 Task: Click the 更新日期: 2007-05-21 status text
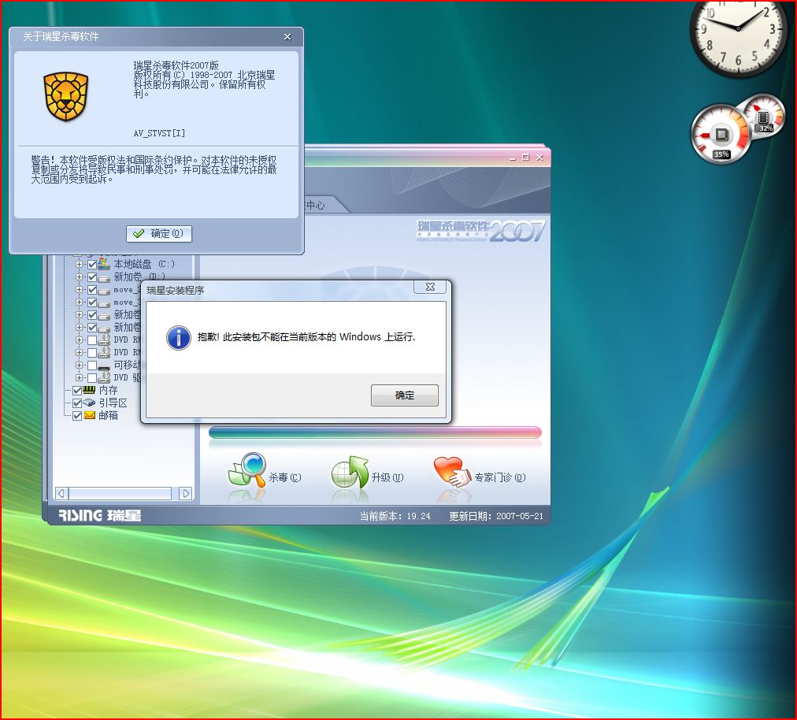pyautogui.click(x=496, y=516)
